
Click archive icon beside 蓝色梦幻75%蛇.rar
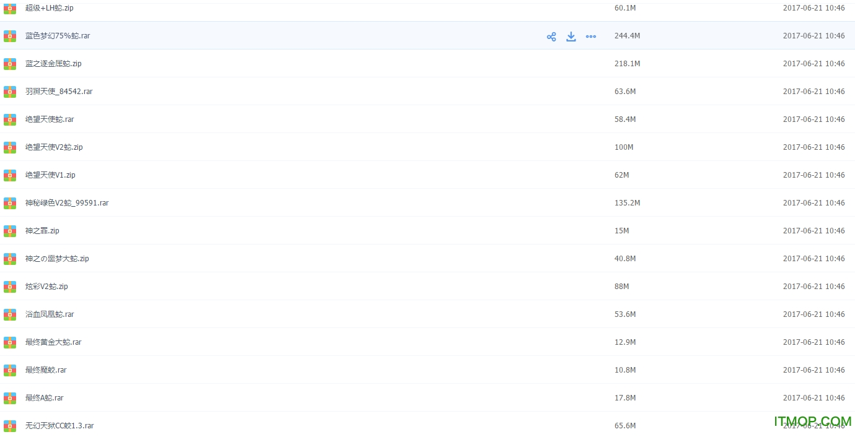coord(10,36)
